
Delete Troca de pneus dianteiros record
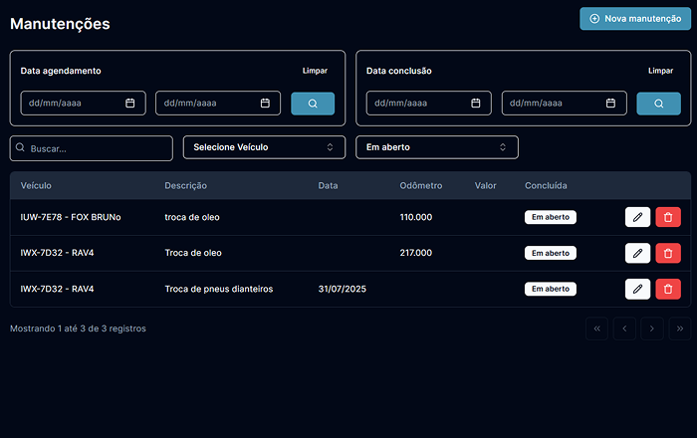(x=668, y=289)
